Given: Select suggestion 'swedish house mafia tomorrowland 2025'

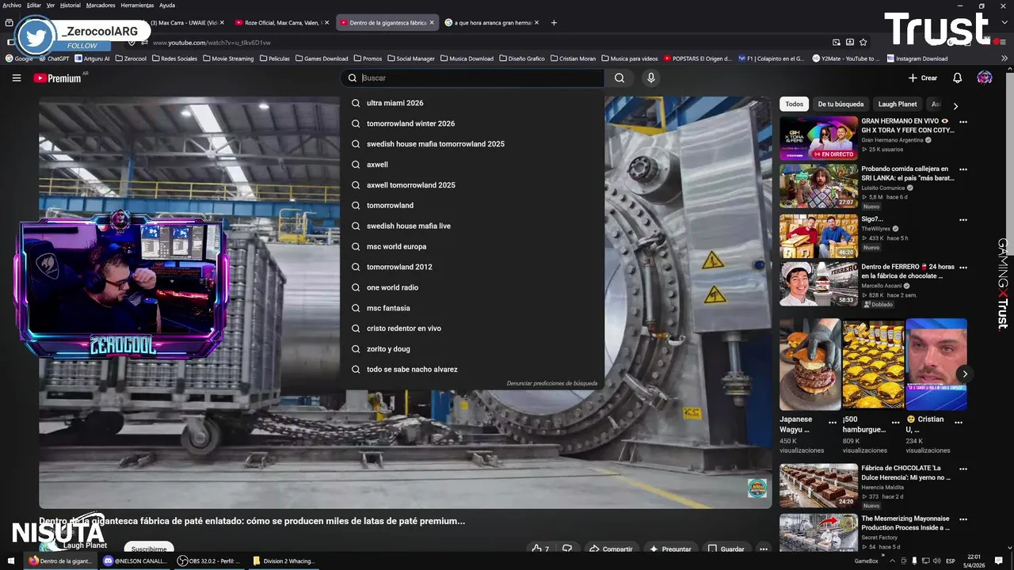Looking at the screenshot, I should [x=472, y=144].
